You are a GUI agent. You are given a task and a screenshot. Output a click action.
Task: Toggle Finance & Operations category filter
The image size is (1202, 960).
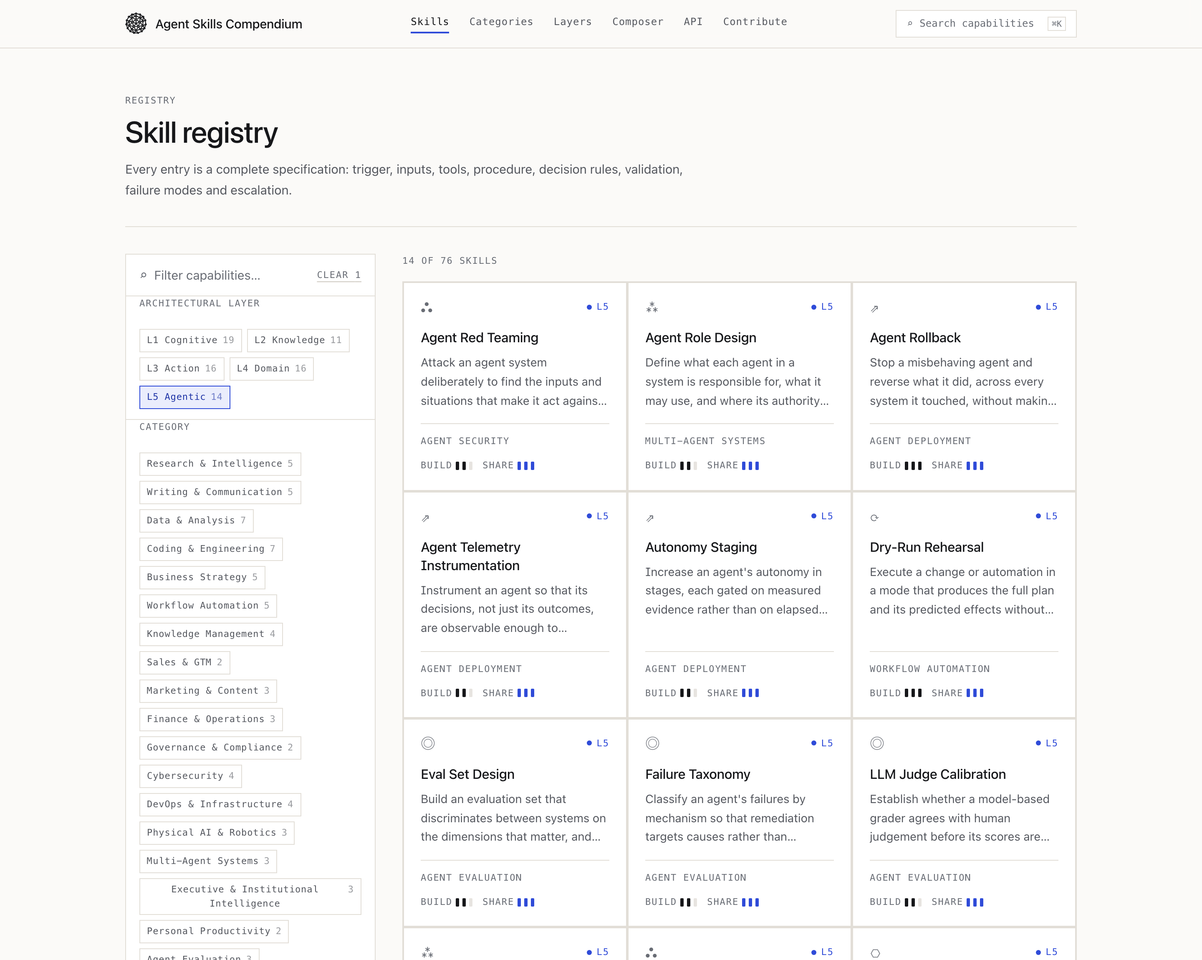211,719
